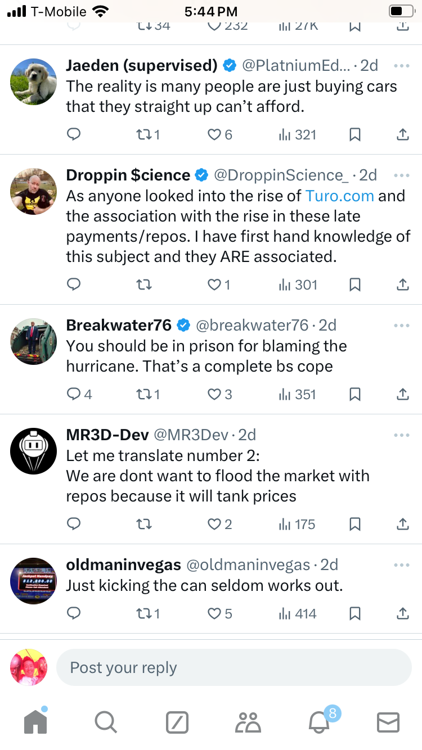
Task: Open Droppin $cience profile picture
Action: click(33, 192)
